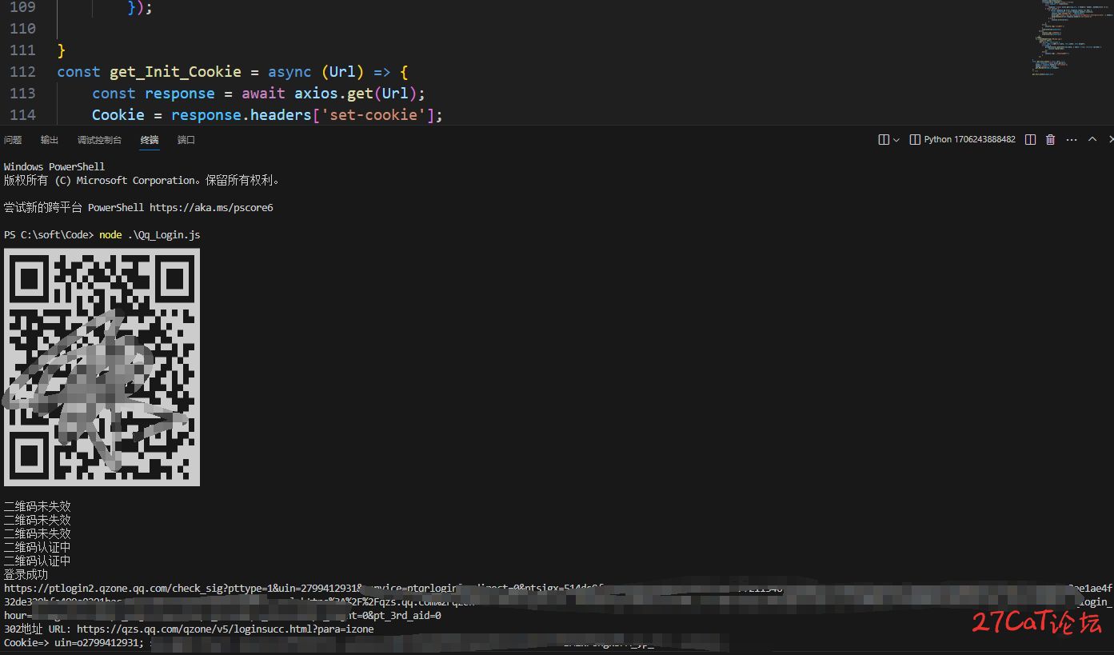Select the 终端 tab
Image resolution: width=1114 pixels, height=655 pixels.
150,140
